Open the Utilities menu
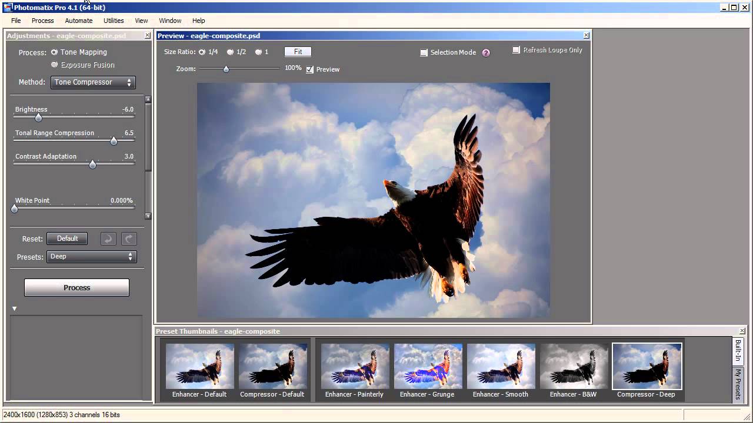This screenshot has width=753, height=423. [114, 21]
